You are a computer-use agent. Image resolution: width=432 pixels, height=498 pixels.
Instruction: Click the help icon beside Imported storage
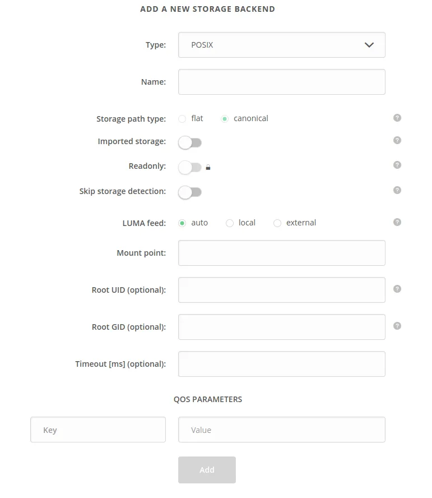[397, 140]
